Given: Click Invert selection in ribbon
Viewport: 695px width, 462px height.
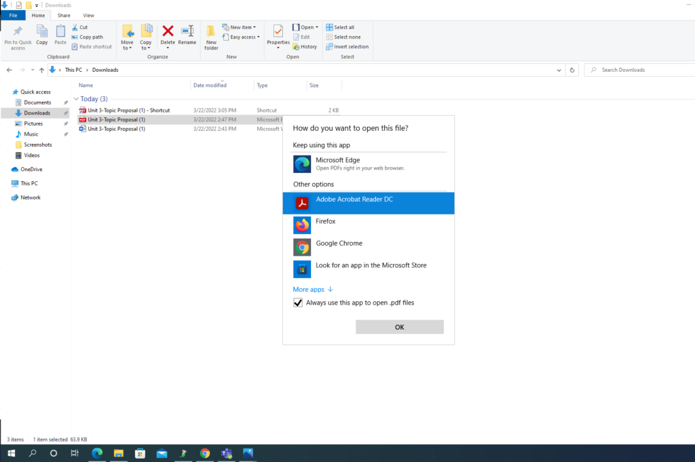Looking at the screenshot, I should tap(347, 47).
